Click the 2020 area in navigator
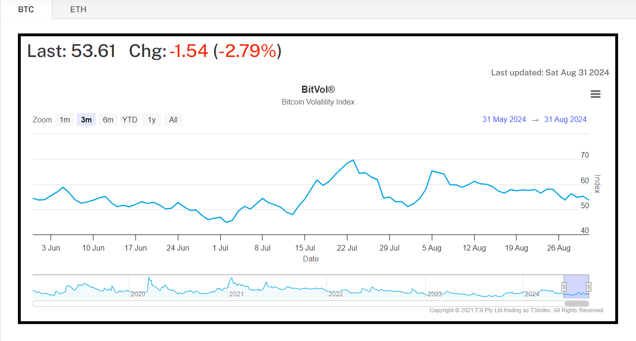This screenshot has height=341, width=636. (138, 294)
